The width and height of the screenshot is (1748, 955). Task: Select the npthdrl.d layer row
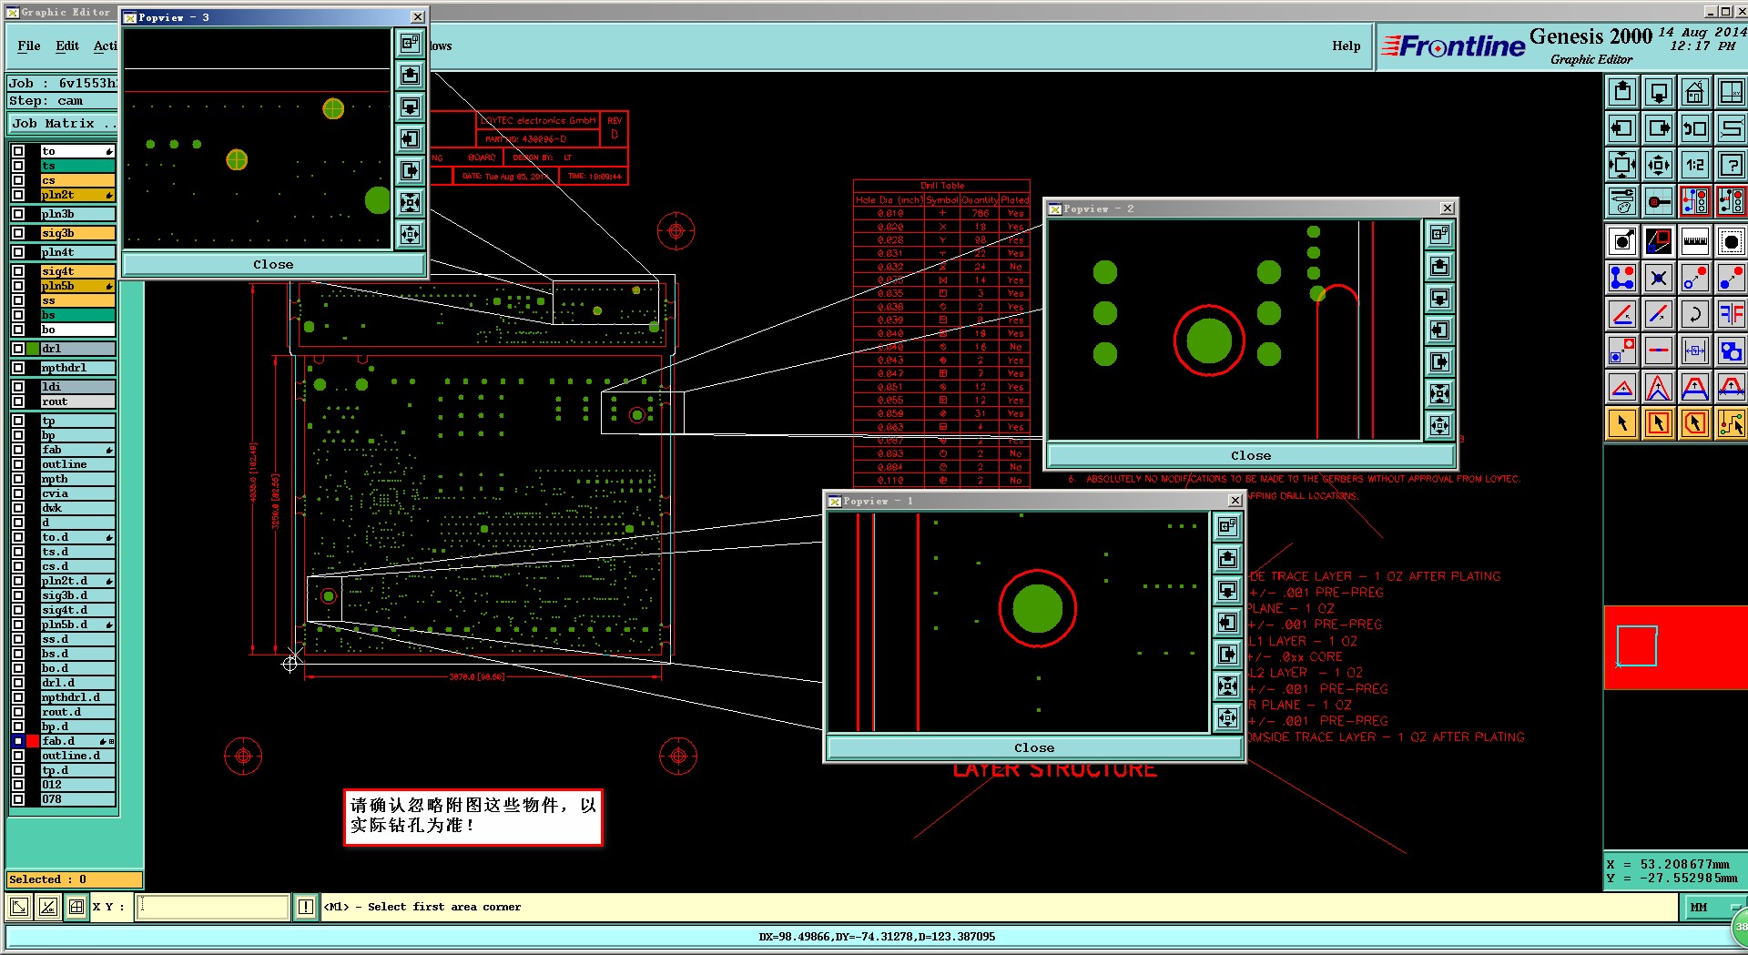(x=77, y=697)
